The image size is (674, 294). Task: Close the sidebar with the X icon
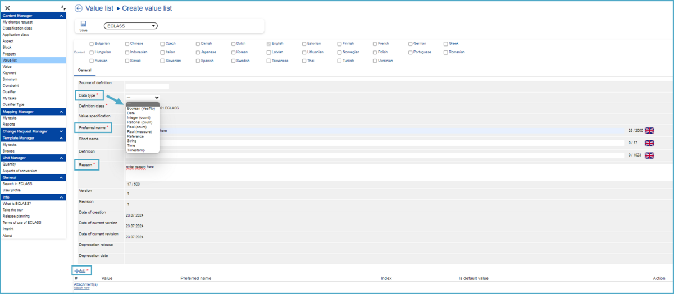coord(7,8)
